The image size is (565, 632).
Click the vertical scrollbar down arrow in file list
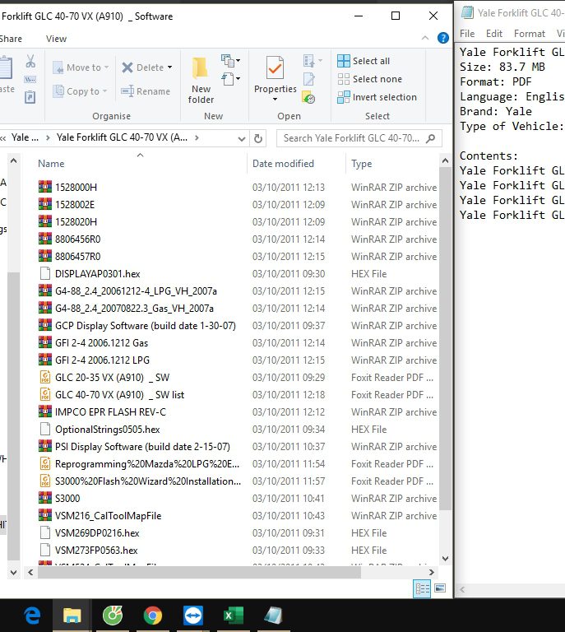[445, 559]
